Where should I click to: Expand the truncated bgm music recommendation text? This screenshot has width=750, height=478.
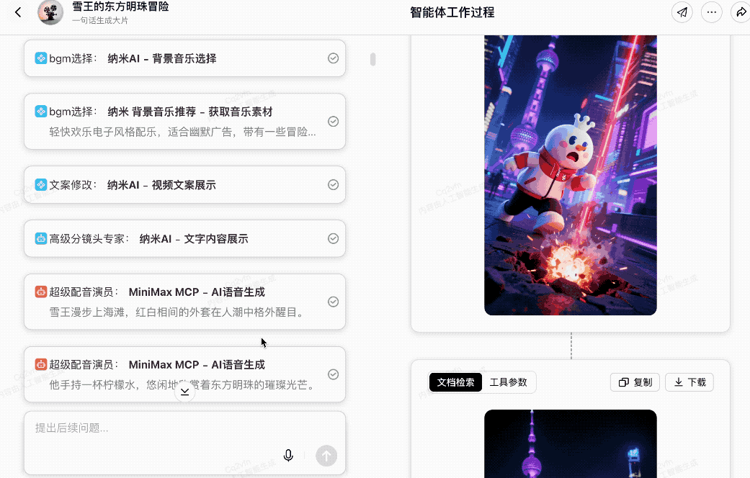pyautogui.click(x=180, y=131)
